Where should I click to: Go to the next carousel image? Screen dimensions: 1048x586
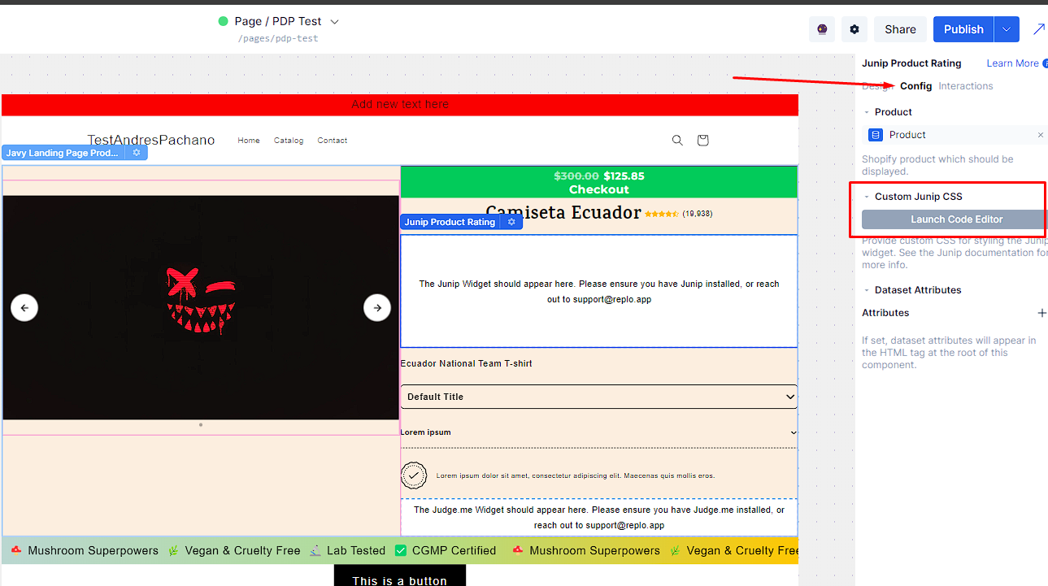click(377, 308)
